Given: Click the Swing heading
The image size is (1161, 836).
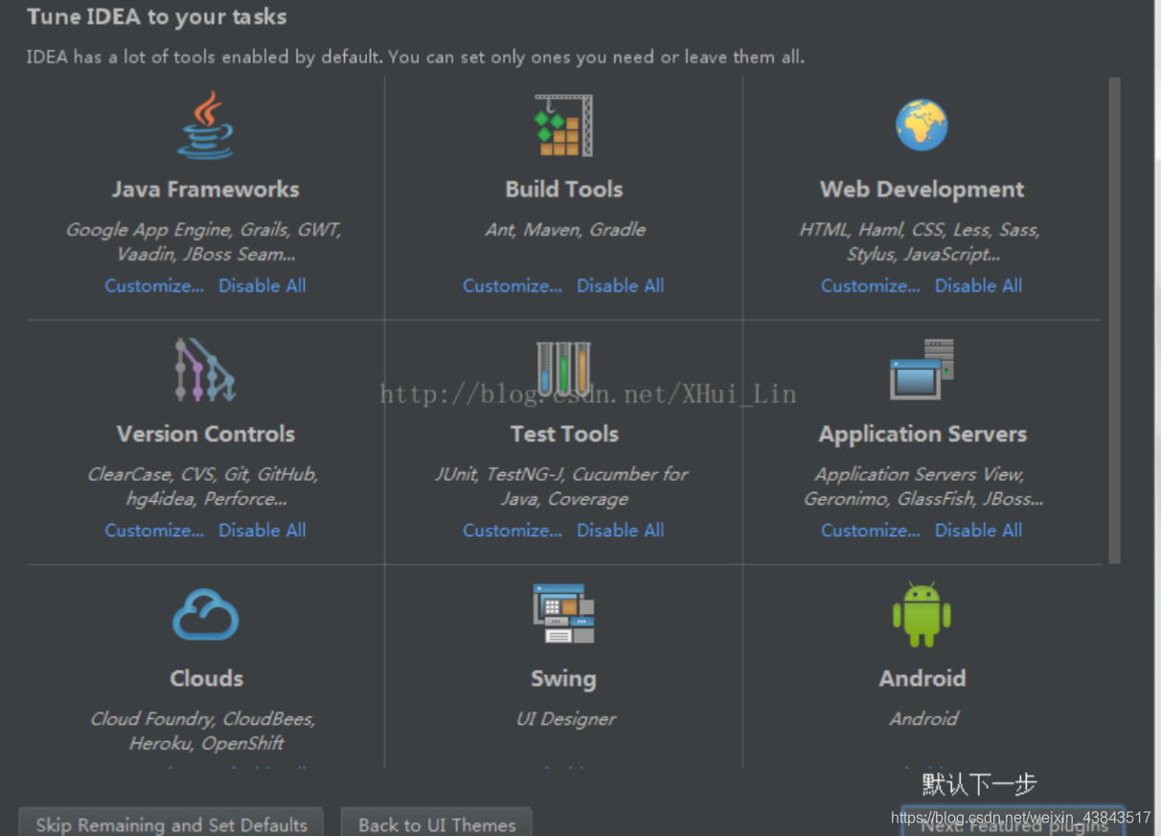Looking at the screenshot, I should coord(563,679).
